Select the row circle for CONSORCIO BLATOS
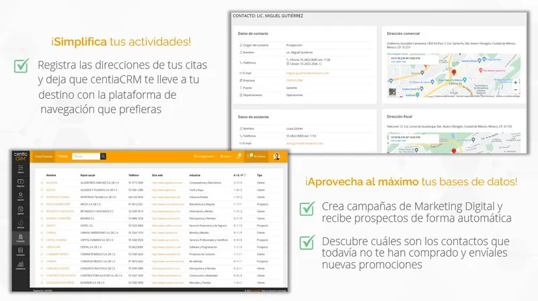The image size is (538, 301). point(42,269)
